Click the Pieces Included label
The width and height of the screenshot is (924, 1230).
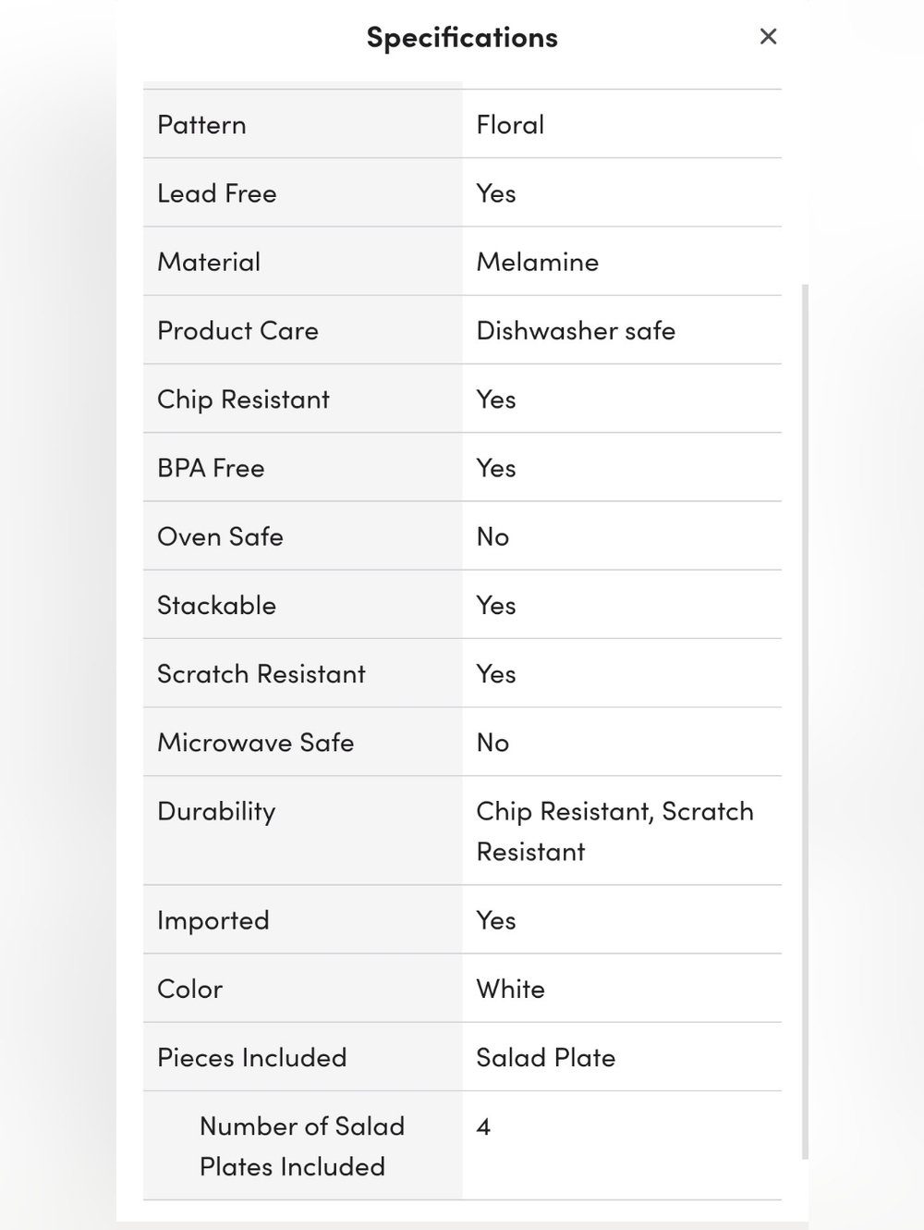point(251,1057)
